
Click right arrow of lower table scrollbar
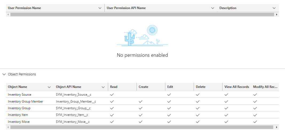tap(277, 127)
